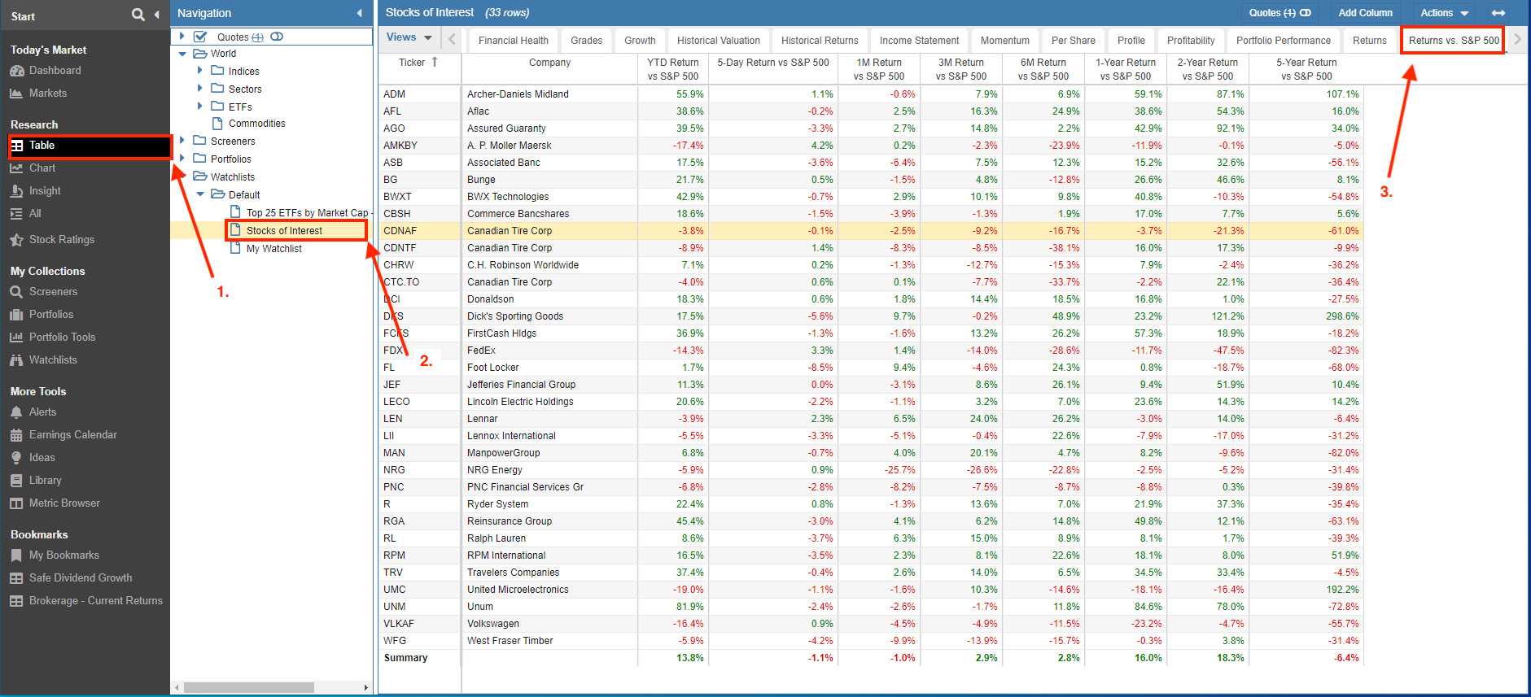Click the expand-width double arrow icon

1498,13
